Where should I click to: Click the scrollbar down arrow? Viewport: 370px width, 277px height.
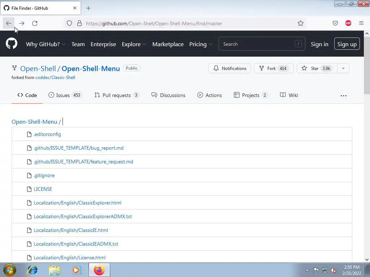pos(367,260)
